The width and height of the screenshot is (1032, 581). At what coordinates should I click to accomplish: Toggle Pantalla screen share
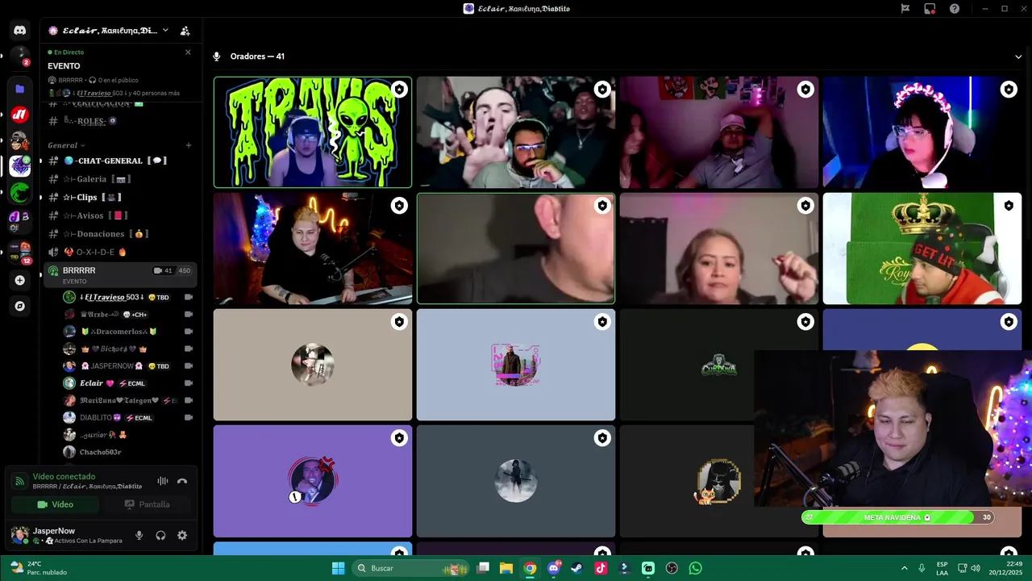point(148,504)
